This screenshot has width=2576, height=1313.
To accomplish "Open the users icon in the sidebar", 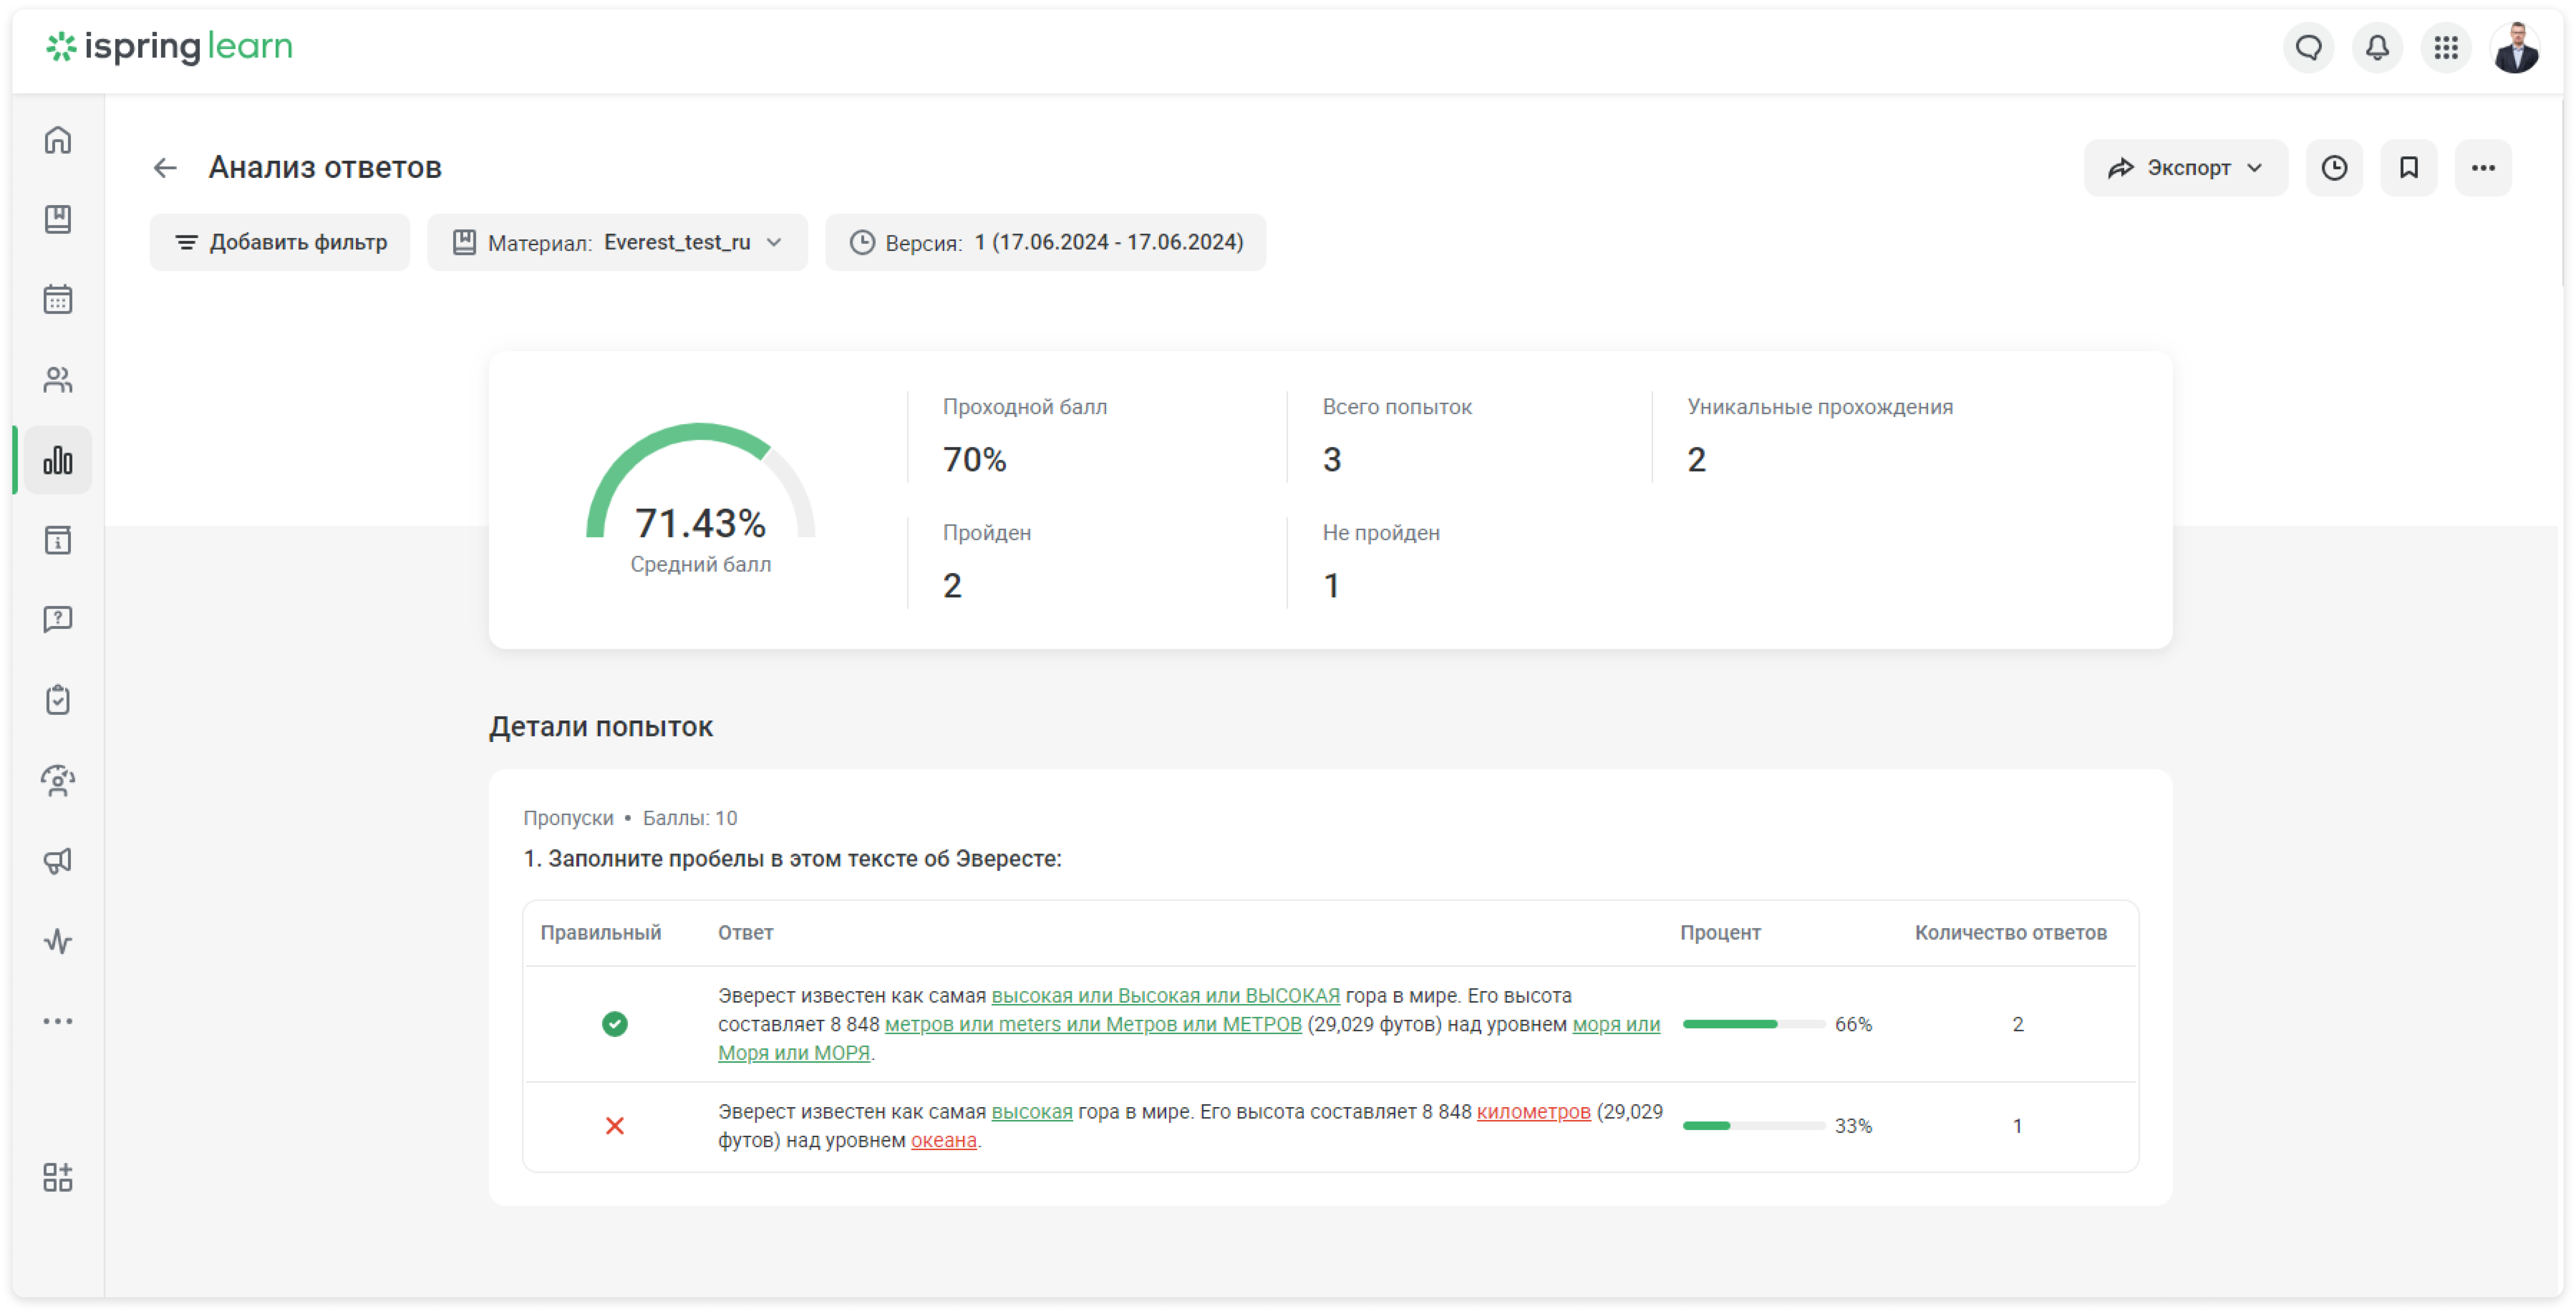I will 58,380.
